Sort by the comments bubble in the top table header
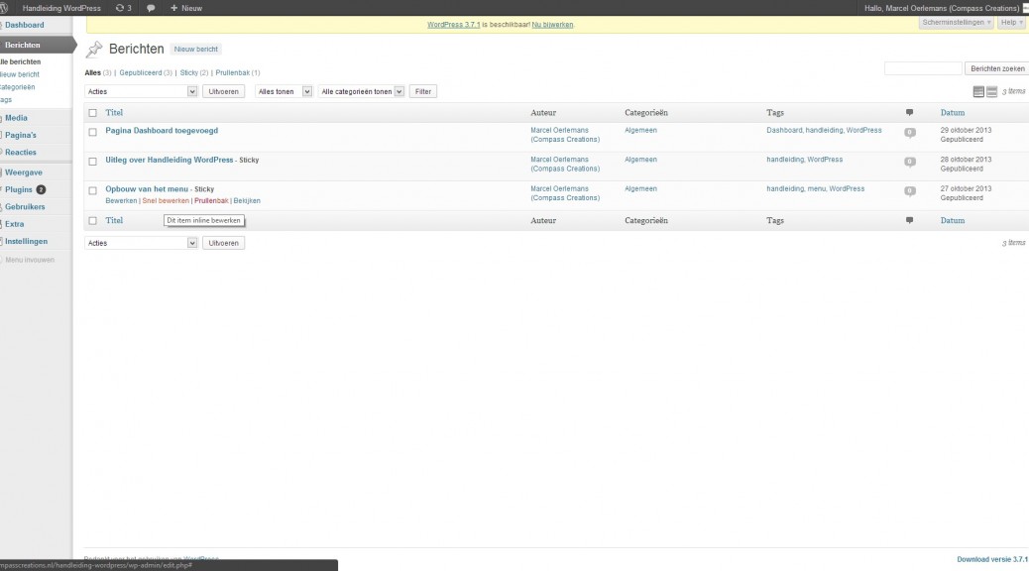The image size is (1029, 571). pyautogui.click(x=910, y=112)
